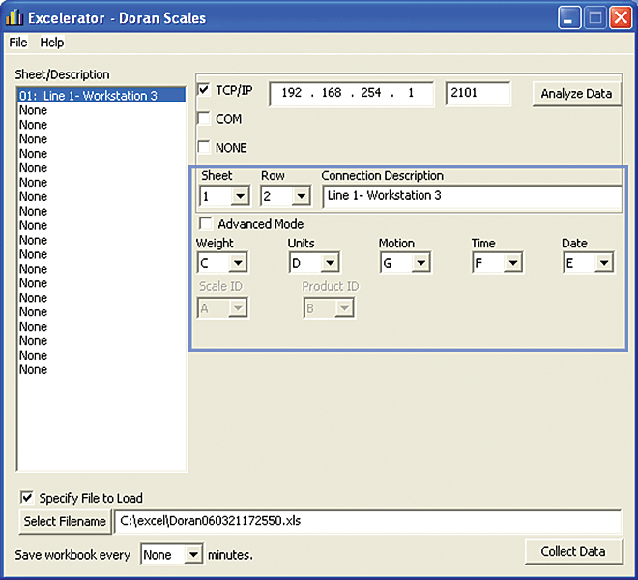The width and height of the screenshot is (638, 580).
Task: Open the Help menu
Action: pos(51,43)
